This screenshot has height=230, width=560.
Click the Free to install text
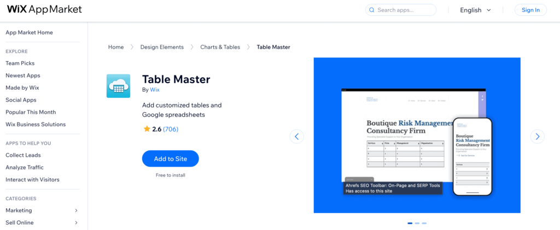point(171,175)
